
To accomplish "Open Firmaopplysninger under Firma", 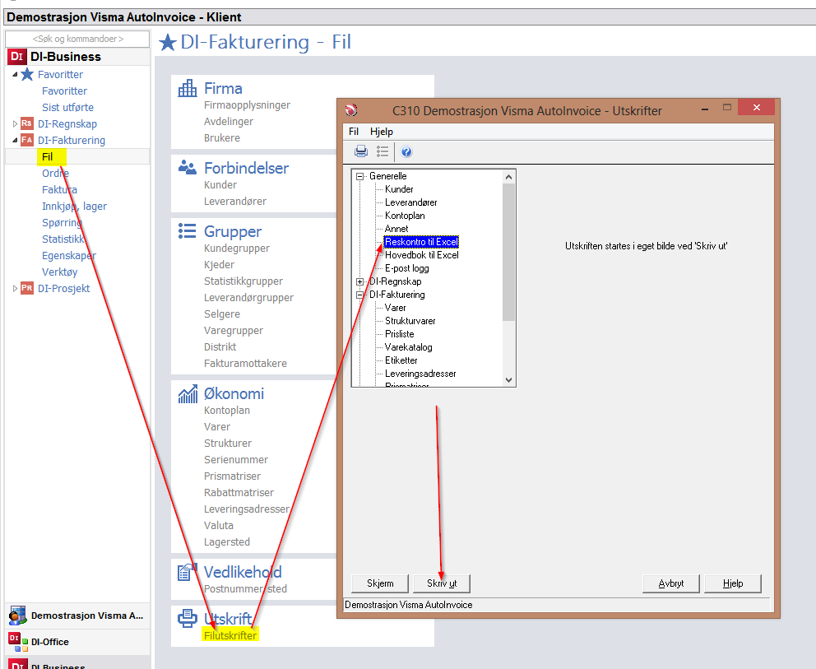I will [248, 105].
